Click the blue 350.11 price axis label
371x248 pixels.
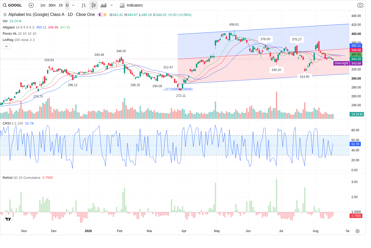tap(356, 46)
